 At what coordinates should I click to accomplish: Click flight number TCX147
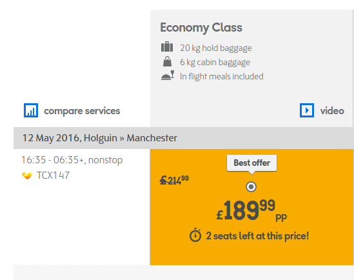point(54,175)
